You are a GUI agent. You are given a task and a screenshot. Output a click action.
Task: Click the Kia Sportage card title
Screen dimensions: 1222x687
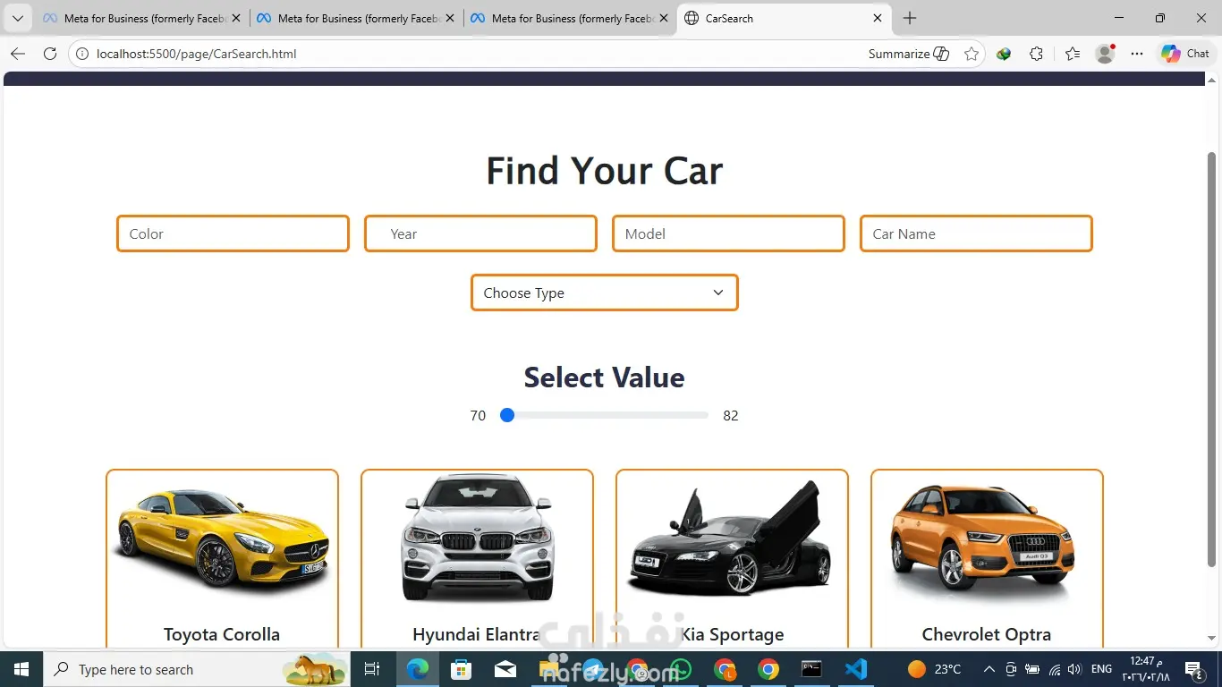coord(732,634)
